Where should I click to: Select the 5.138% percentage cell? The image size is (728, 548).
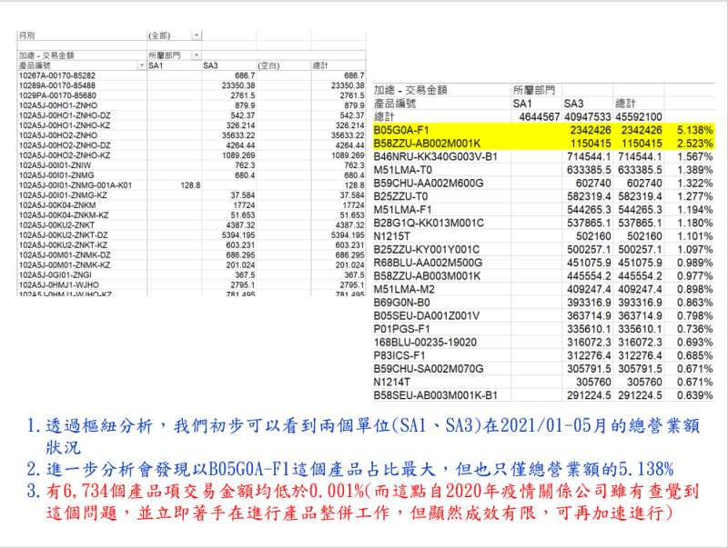point(692,131)
